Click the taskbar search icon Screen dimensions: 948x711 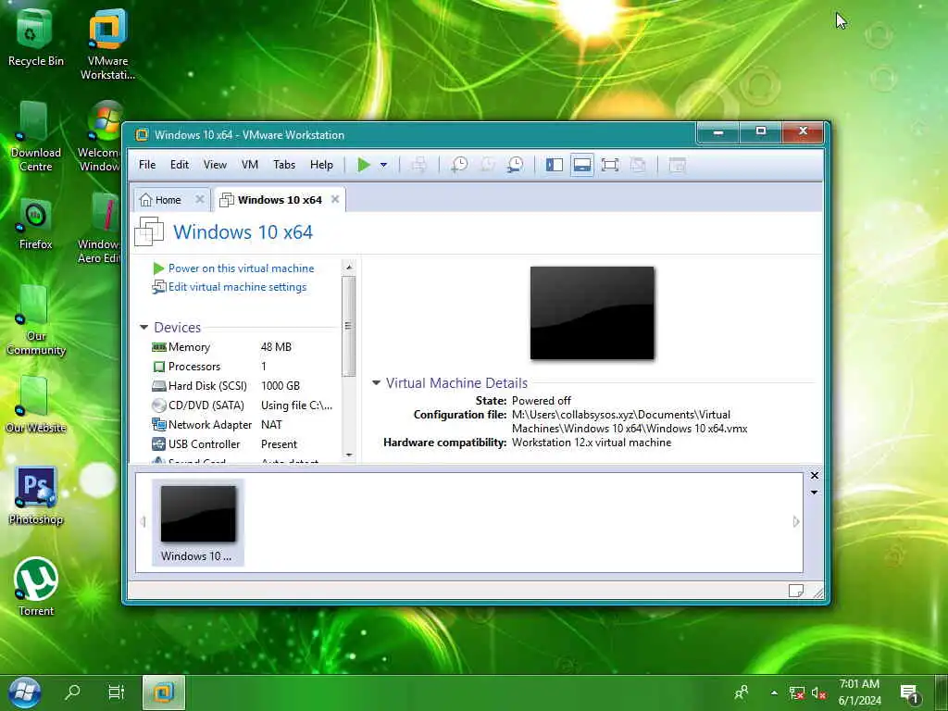coord(72,692)
